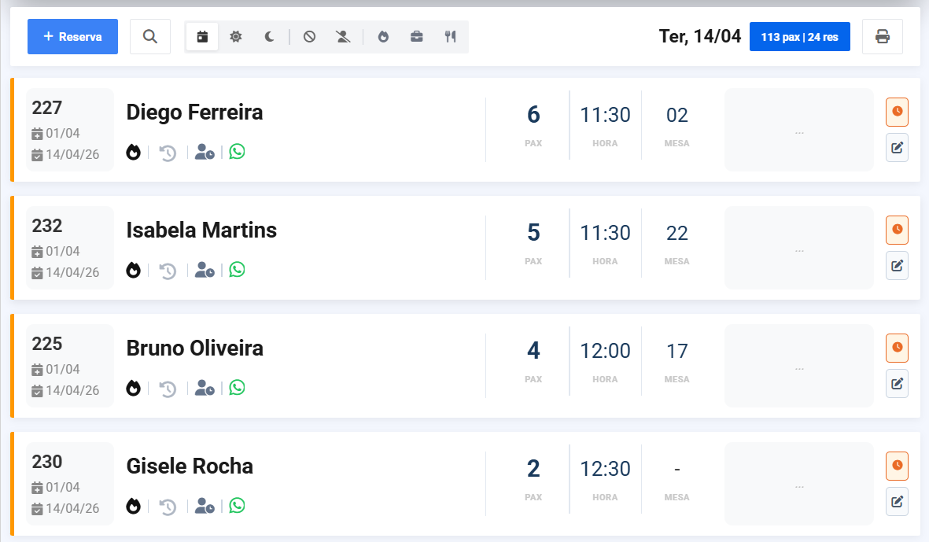929x542 pixels.
Task: Click the waiting guest icon on Bruno Oliveira
Action: [205, 388]
